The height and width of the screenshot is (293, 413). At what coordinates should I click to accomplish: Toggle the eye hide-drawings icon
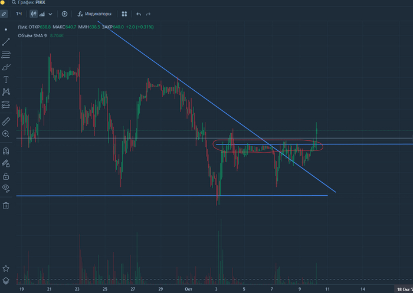[6, 188]
